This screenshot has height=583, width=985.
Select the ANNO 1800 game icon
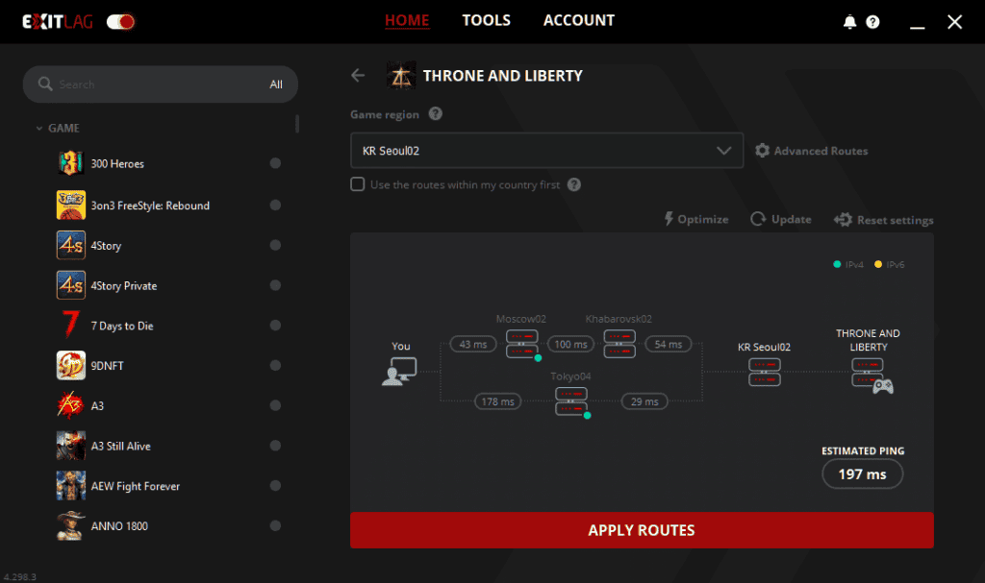click(x=71, y=526)
